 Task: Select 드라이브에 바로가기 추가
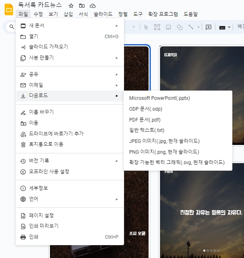[x=70, y=134]
